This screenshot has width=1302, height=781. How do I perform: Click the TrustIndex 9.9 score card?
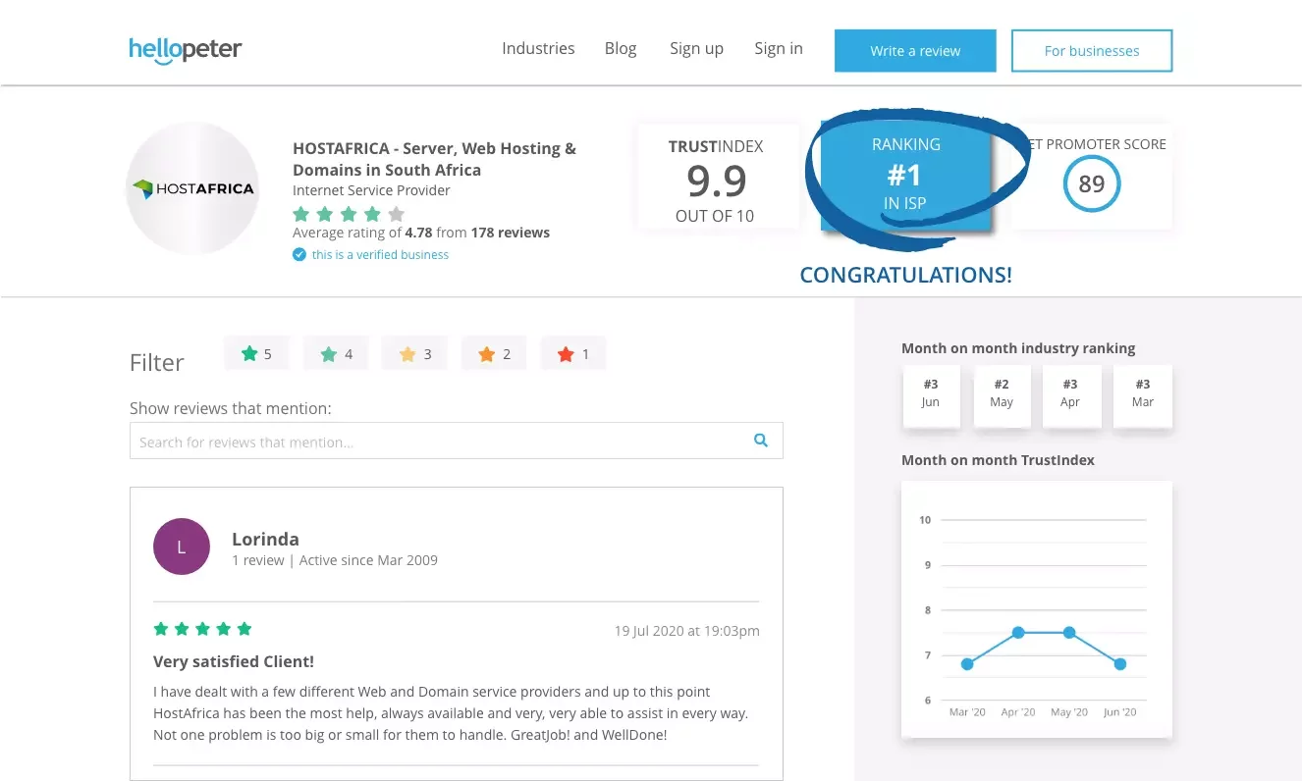pos(719,177)
